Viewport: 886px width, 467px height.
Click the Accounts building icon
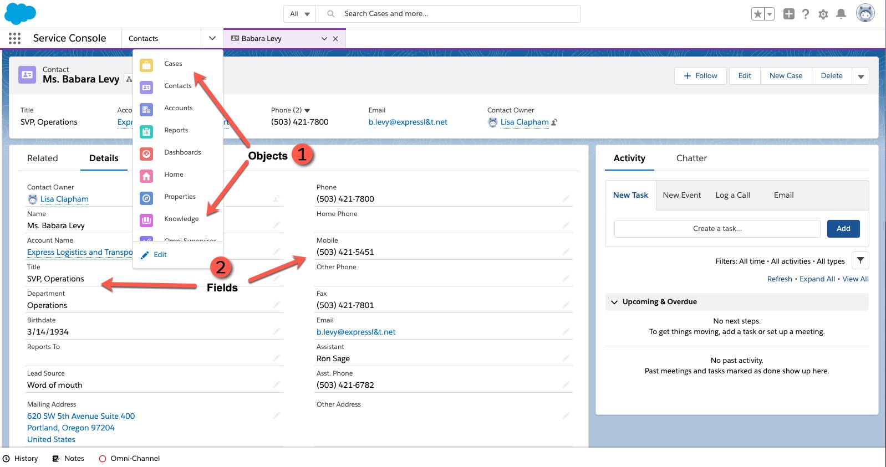pos(146,109)
